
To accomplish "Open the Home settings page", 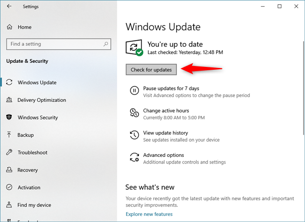I will 24,27.
